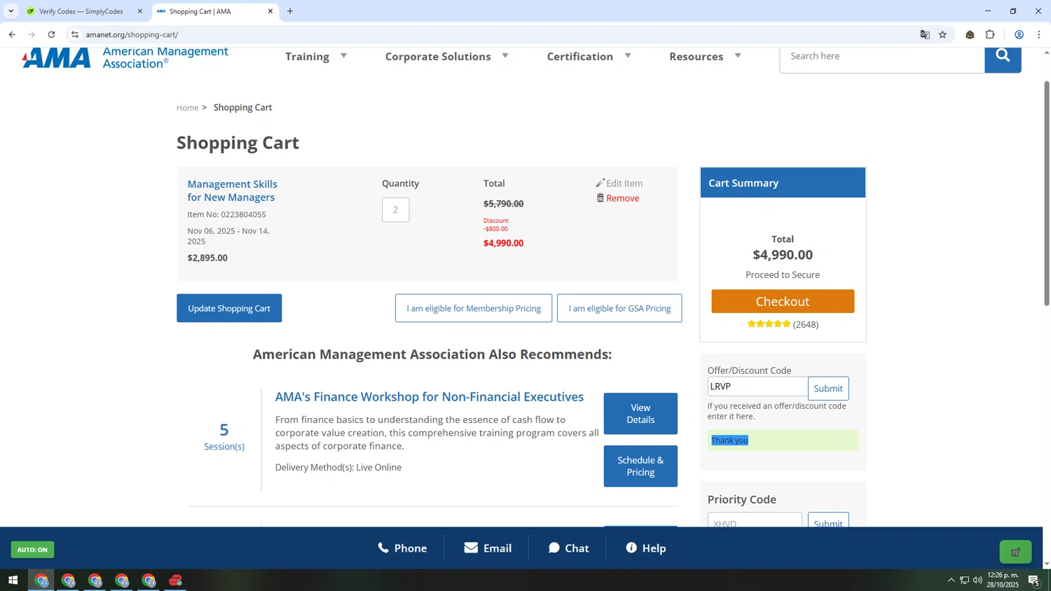This screenshot has height=591, width=1051.
Task: Submit the Offer/Discount Code
Action: pyautogui.click(x=828, y=389)
